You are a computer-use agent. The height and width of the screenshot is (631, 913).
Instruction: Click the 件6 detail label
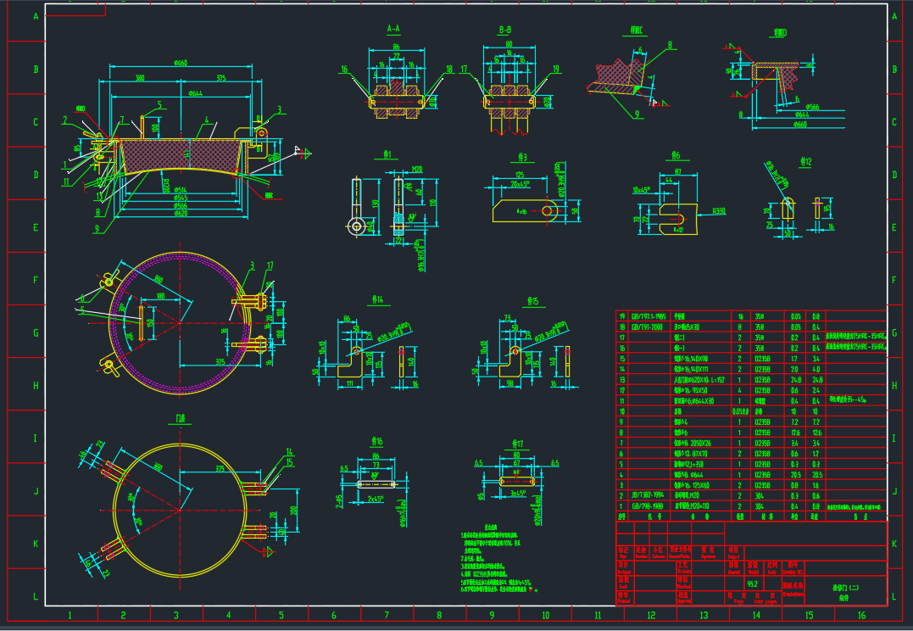pos(676,155)
